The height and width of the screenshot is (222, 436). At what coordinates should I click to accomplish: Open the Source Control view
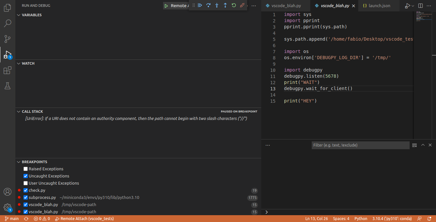tap(8, 39)
